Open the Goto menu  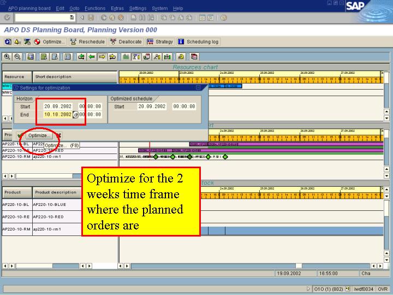click(x=74, y=8)
